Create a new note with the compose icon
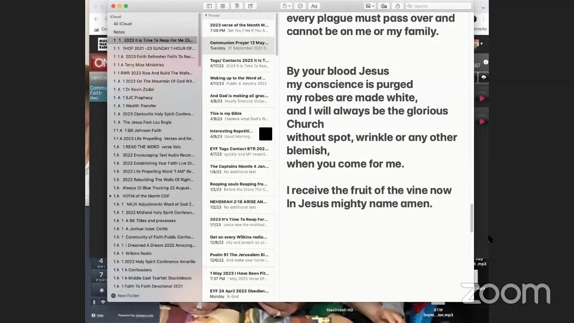 point(251,6)
